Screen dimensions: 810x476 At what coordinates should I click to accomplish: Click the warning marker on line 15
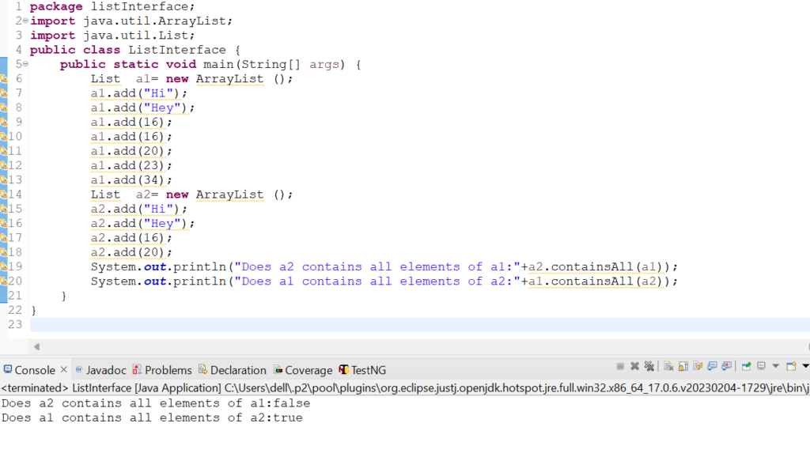coord(4,209)
